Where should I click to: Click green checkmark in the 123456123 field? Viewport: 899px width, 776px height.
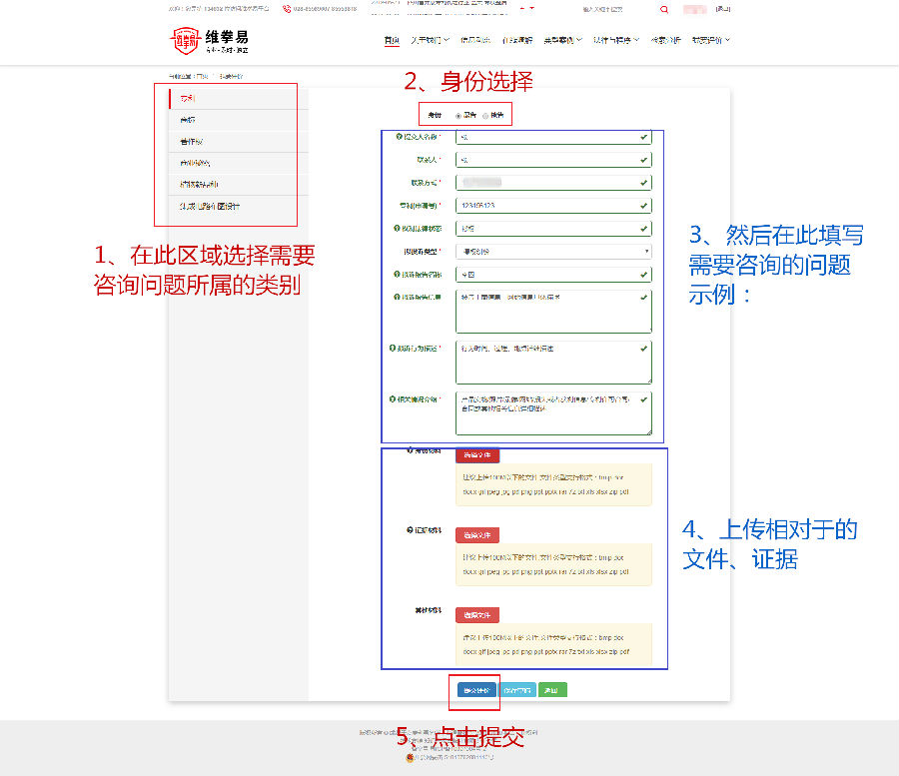click(644, 205)
